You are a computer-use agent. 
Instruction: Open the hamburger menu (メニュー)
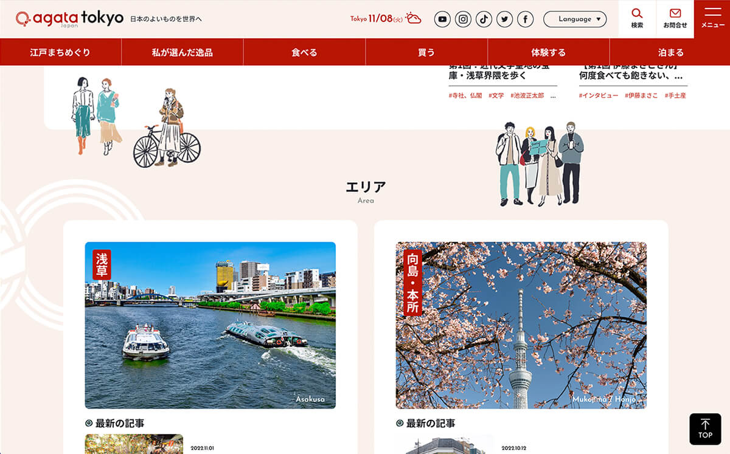(712, 18)
